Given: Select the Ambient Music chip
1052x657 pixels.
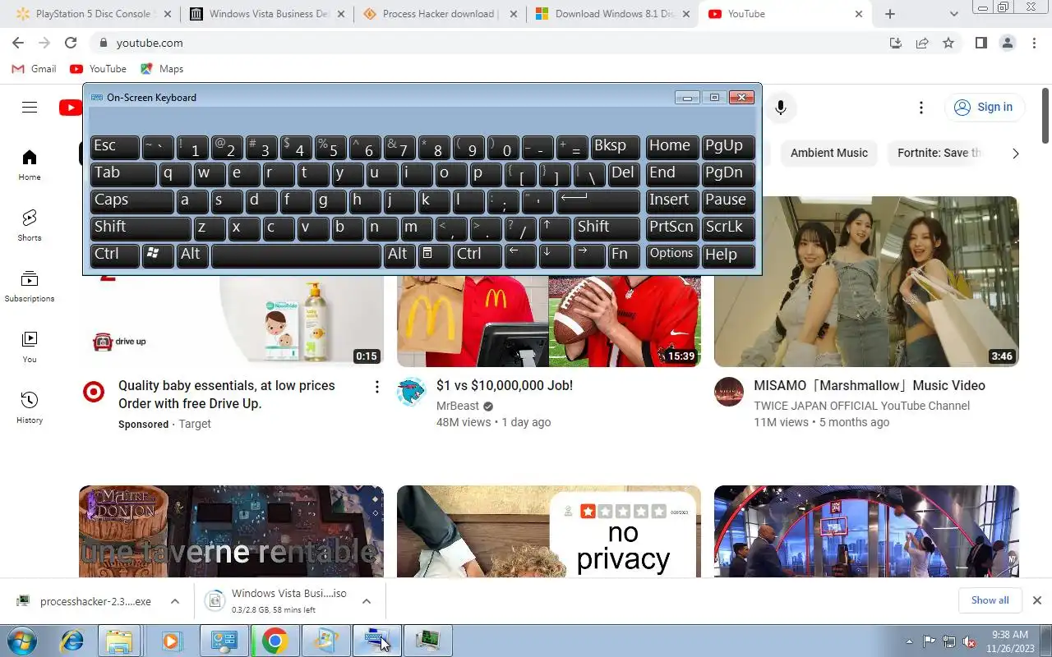Looking at the screenshot, I should [828, 153].
